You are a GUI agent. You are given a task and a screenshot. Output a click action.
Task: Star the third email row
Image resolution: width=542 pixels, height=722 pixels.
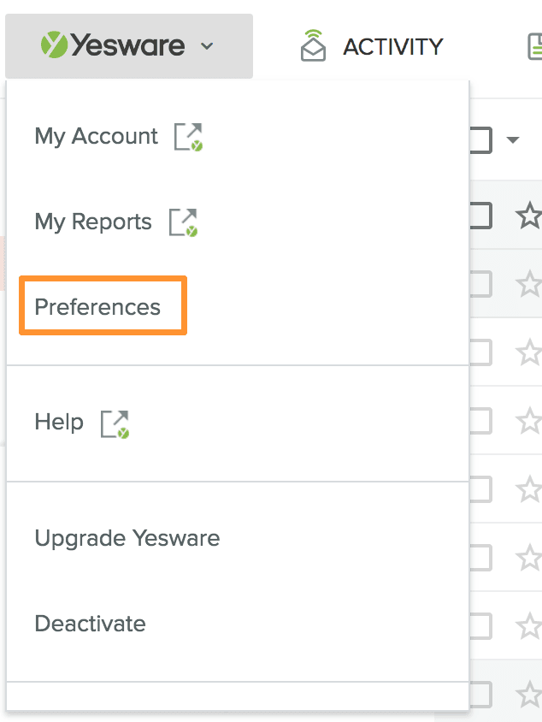click(529, 352)
